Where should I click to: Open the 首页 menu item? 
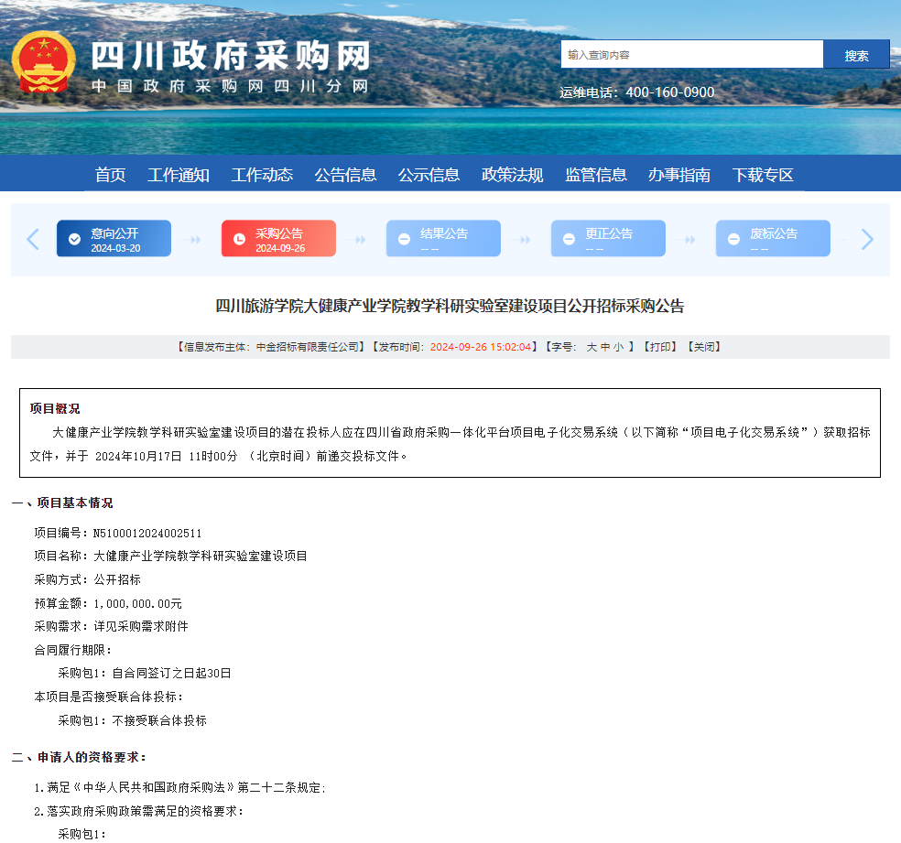(110, 175)
